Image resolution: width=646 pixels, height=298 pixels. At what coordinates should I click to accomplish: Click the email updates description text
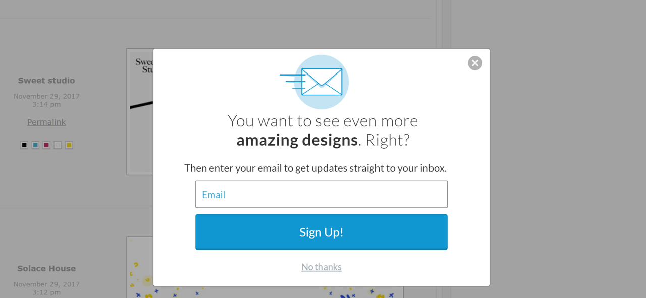point(315,168)
